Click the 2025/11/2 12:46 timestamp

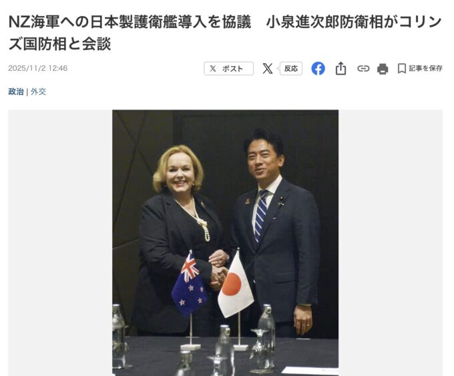[x=37, y=68]
